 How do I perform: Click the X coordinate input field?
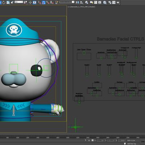(x=100, y=141)
